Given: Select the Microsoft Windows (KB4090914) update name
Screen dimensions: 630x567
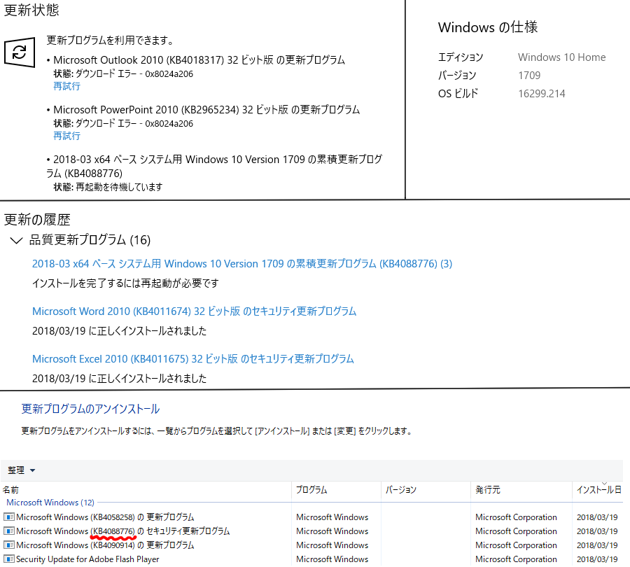Looking at the screenshot, I should (105, 545).
